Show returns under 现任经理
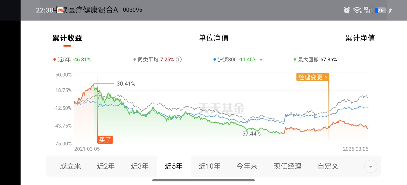 click(288, 166)
